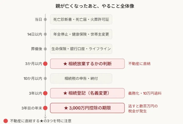This screenshot has height=124, width=183.
Task: Select the 相続登記（名義変更）box
Action: click(87, 93)
